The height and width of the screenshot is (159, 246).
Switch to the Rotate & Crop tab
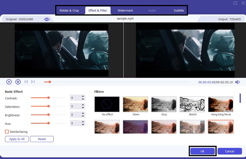(69, 11)
